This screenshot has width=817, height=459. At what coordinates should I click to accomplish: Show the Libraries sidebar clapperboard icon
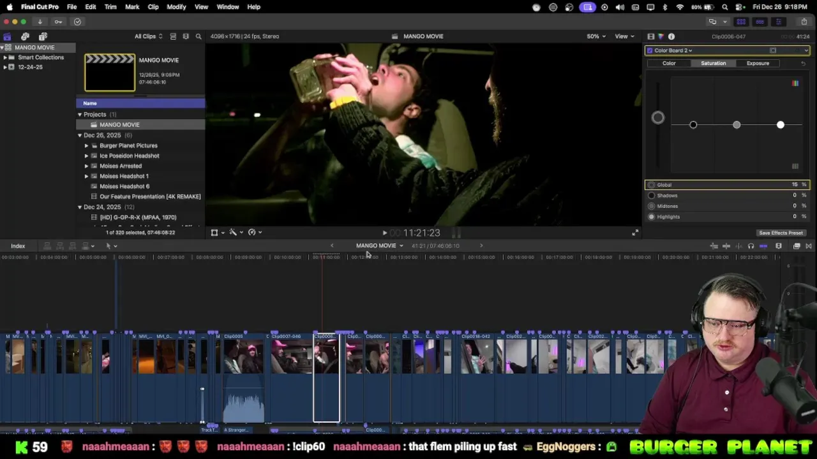(7, 36)
